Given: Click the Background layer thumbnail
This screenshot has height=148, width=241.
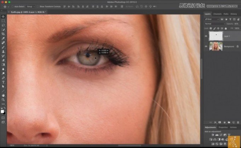Looking at the screenshot, I should tap(216, 47).
